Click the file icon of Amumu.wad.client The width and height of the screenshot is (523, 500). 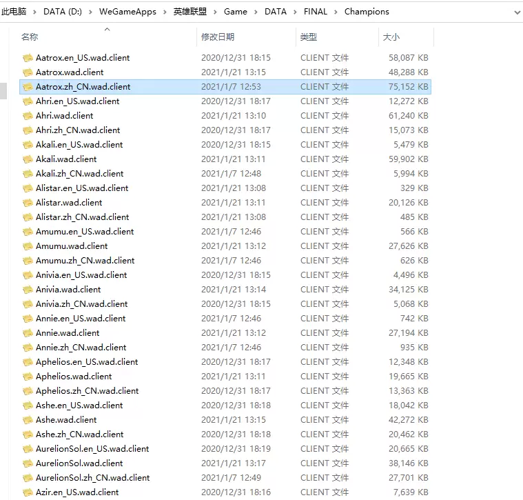(x=28, y=246)
